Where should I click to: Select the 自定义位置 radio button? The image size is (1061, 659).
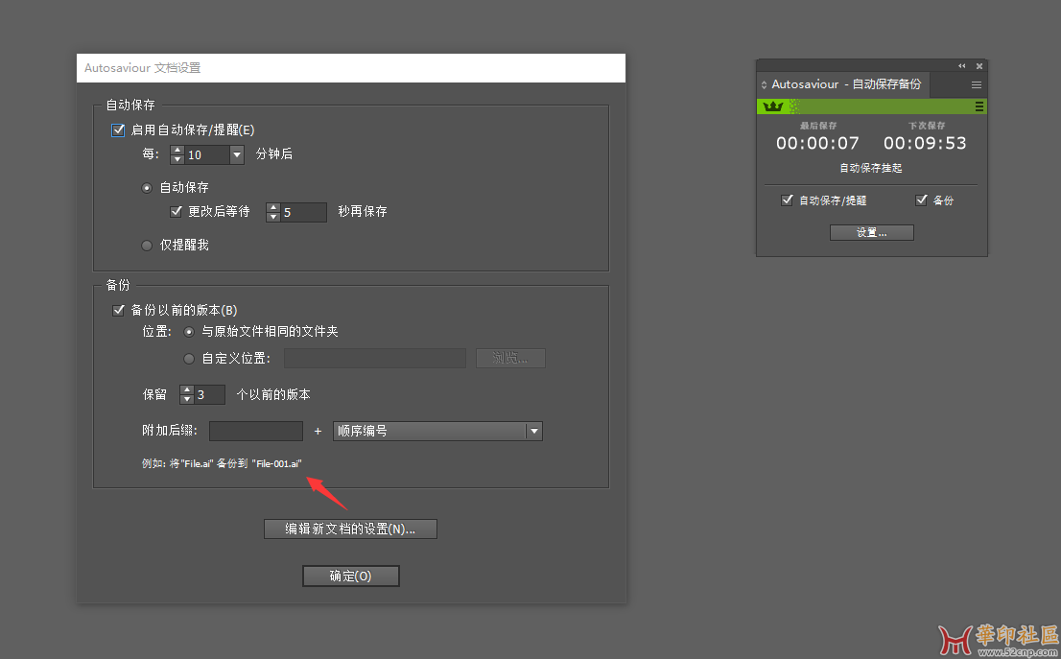(189, 359)
